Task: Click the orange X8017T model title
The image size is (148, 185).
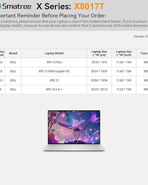Action: (x=89, y=6)
